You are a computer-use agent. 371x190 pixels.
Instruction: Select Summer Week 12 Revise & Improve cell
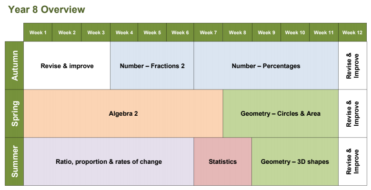point(352,161)
